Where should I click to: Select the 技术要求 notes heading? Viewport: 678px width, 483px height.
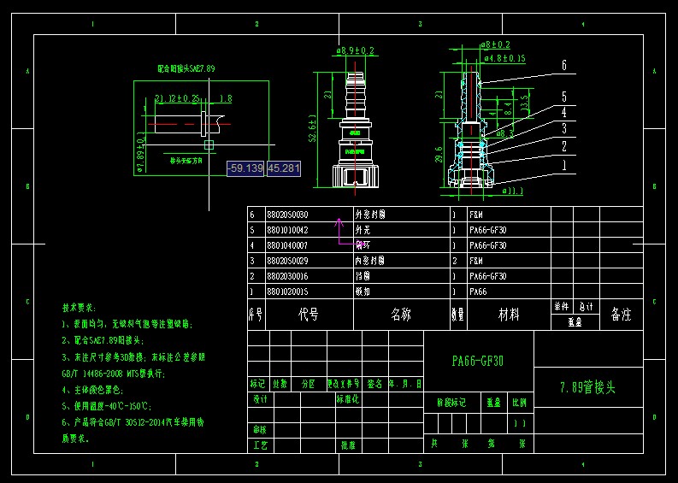point(80,308)
